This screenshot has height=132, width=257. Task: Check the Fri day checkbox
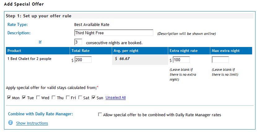[x=68, y=98]
